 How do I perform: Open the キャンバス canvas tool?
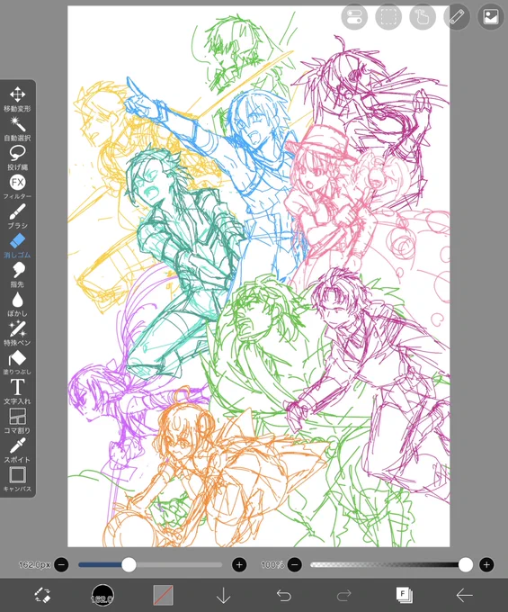tap(18, 480)
